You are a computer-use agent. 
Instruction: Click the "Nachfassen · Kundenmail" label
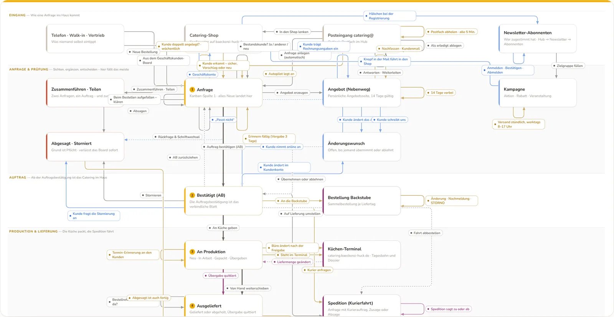(x=399, y=49)
